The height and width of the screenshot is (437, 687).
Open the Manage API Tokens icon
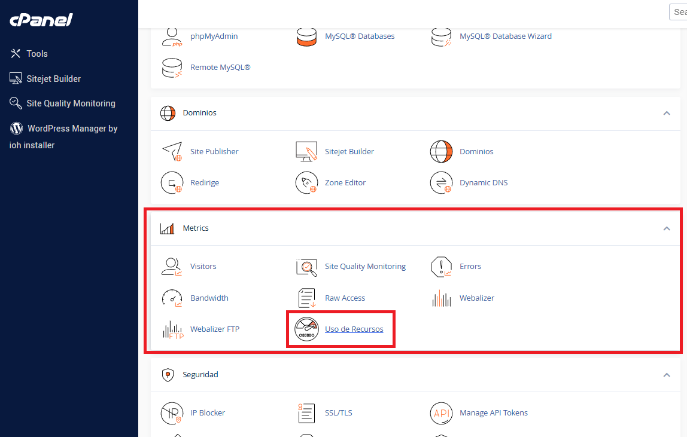tap(441, 413)
